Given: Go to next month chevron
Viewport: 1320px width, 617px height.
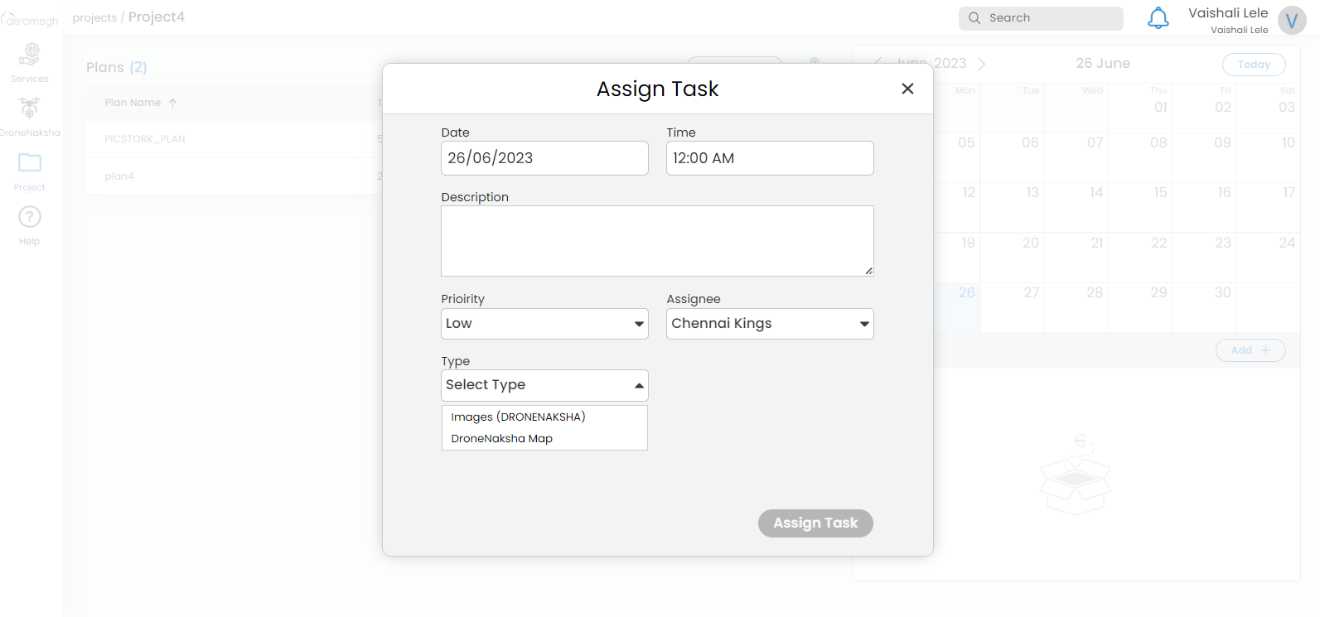Looking at the screenshot, I should click(x=982, y=64).
